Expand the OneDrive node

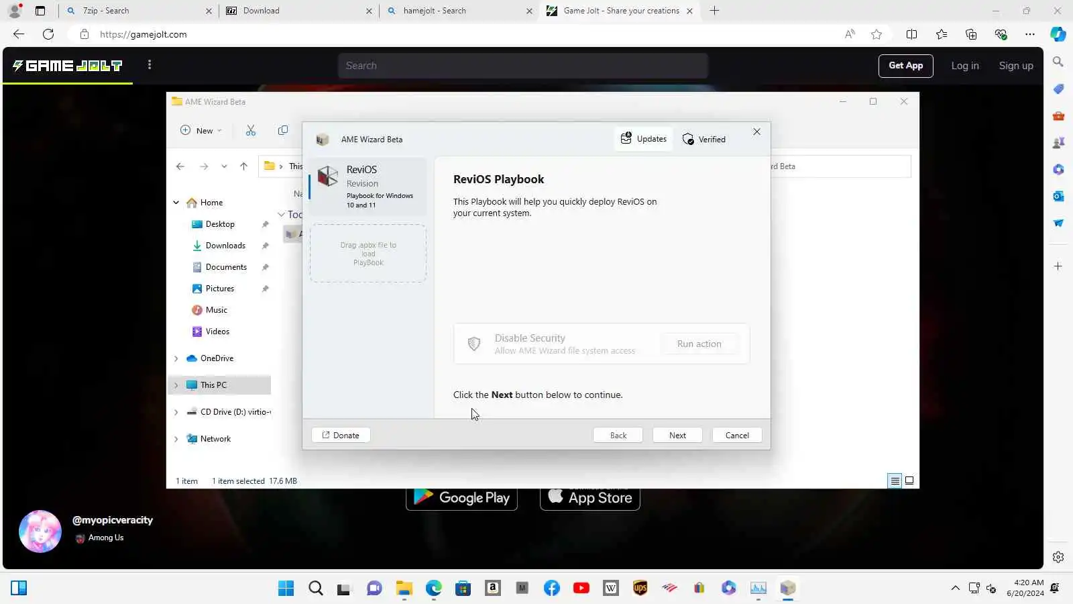point(176,358)
